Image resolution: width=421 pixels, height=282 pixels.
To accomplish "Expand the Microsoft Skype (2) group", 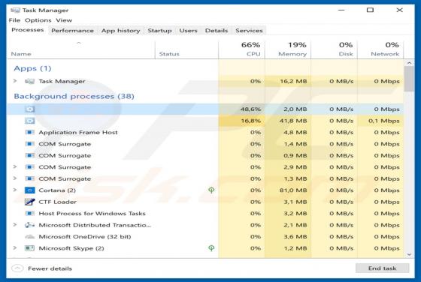I will coord(15,247).
